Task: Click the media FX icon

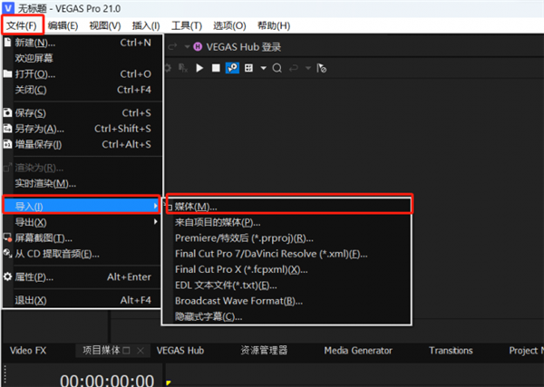Action: (183, 68)
